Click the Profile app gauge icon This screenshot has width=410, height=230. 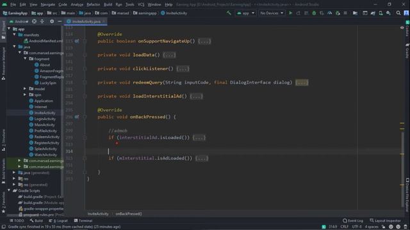coord(330,13)
